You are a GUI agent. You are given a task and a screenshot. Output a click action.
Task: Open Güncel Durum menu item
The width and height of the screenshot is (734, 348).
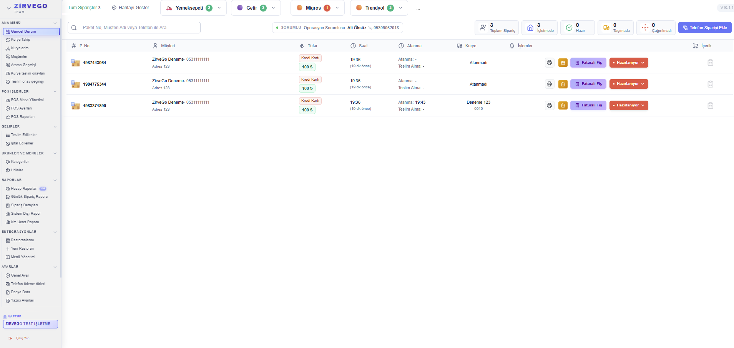31,31
